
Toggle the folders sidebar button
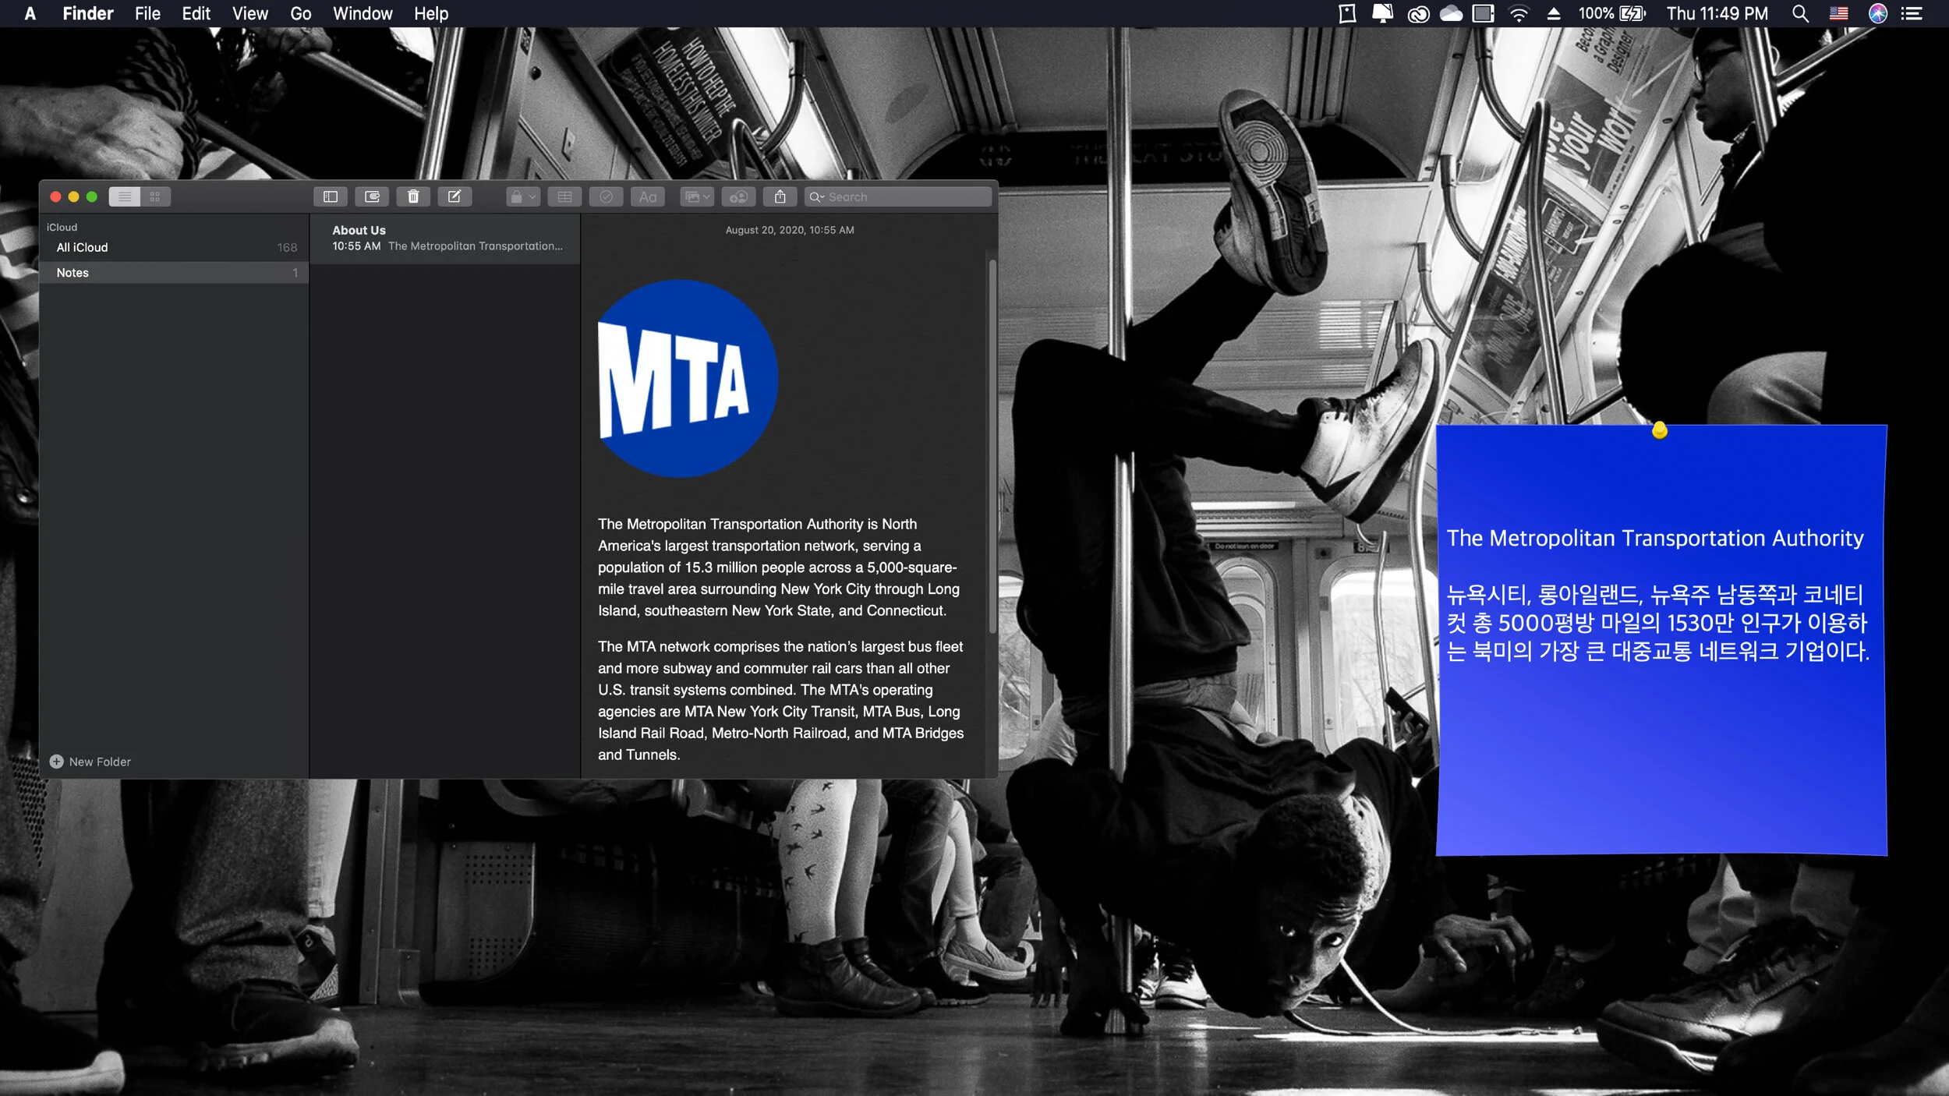[x=330, y=196]
